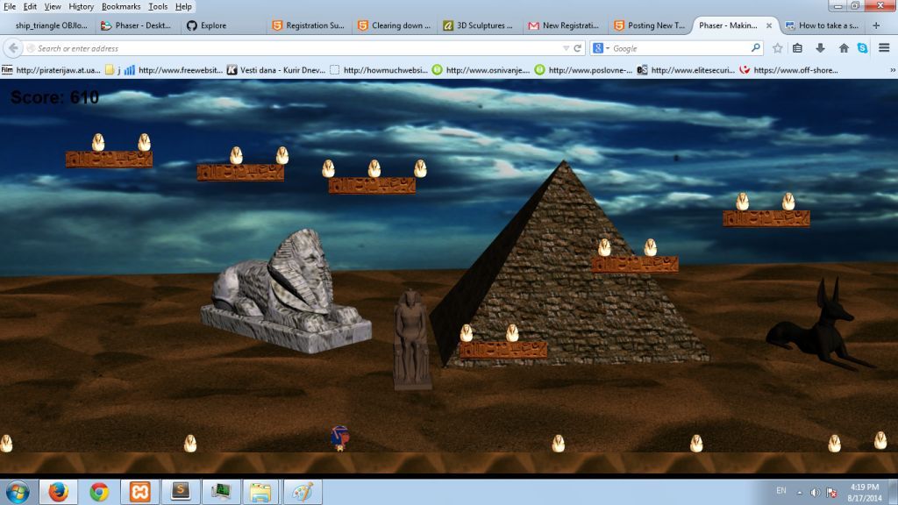Screen dimensions: 898x505
Task: Open the Bookmarks menu
Action: tap(120, 6)
